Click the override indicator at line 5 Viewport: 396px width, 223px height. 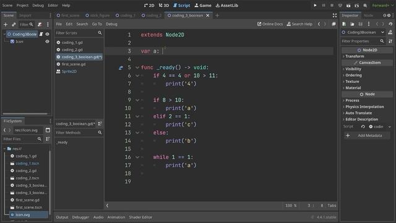(121, 68)
